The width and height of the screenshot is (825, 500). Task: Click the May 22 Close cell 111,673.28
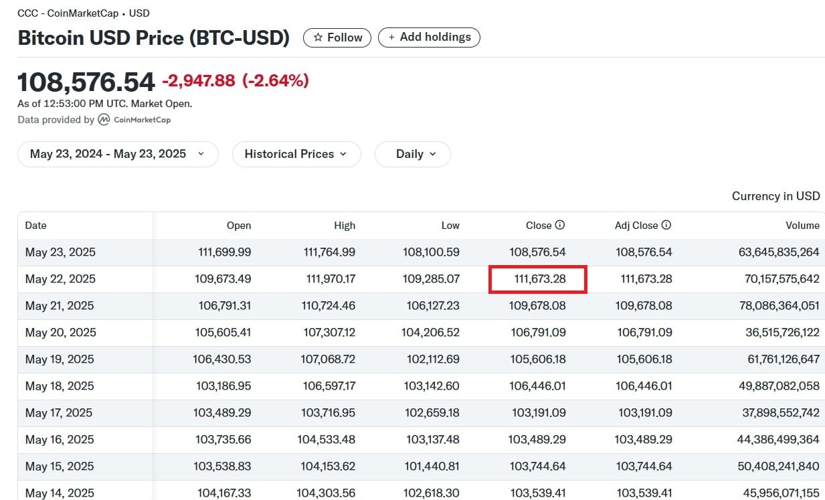tap(539, 279)
